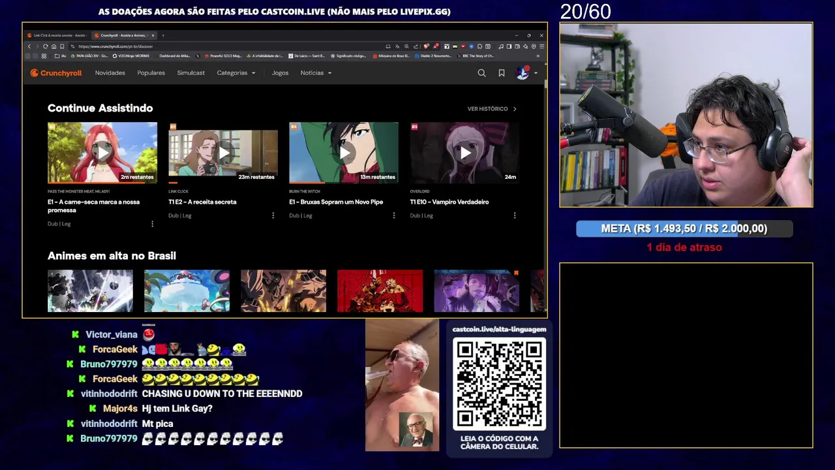
Task: Open the Brave wallet icon
Action: (517, 46)
